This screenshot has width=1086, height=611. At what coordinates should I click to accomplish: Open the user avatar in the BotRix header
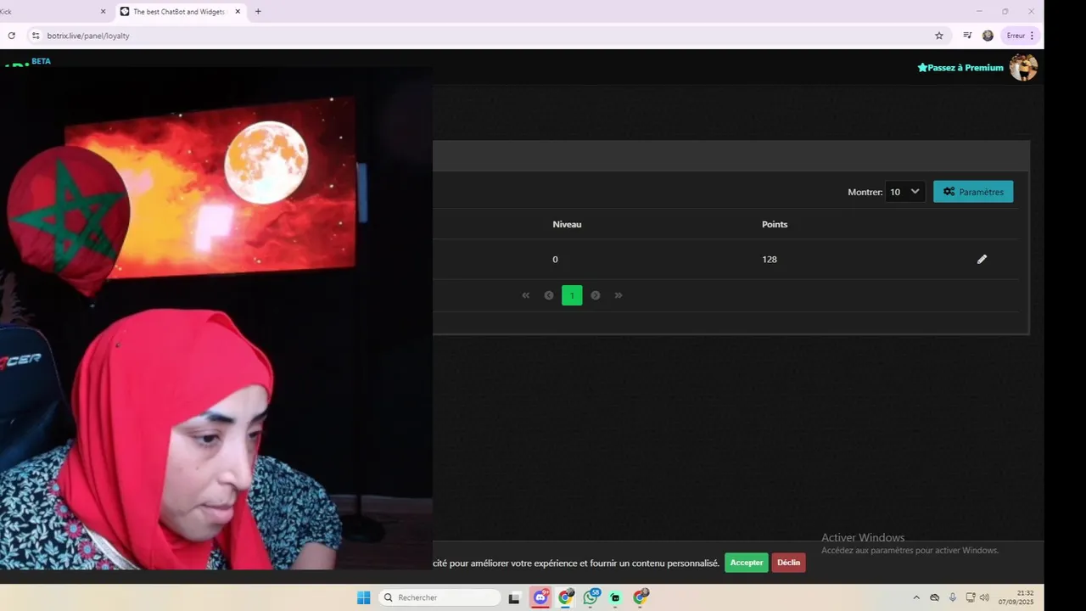(x=1023, y=68)
